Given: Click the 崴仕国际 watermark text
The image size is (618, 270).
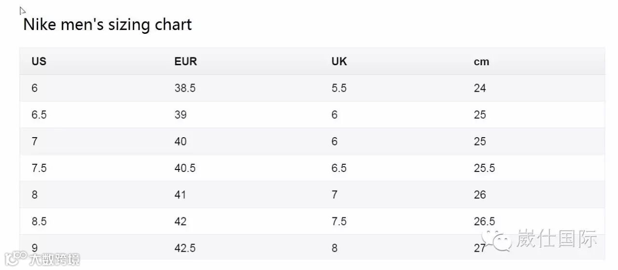Looking at the screenshot, I should click(557, 239).
